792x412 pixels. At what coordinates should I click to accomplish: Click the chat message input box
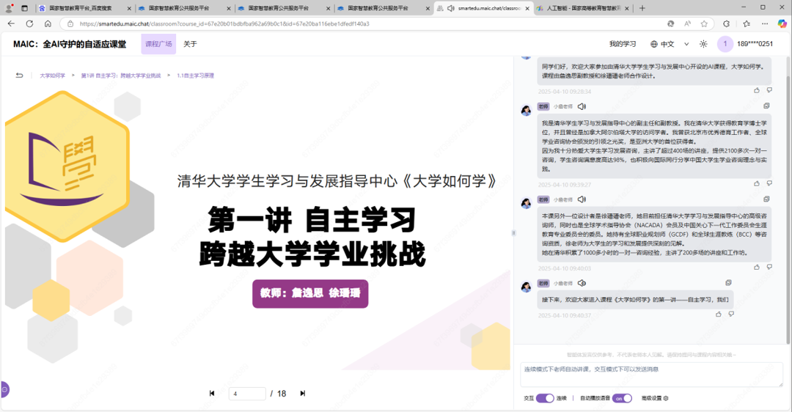point(652,374)
